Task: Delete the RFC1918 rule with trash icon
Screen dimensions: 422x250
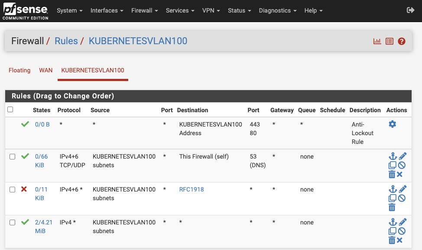Action: [x=392, y=207]
